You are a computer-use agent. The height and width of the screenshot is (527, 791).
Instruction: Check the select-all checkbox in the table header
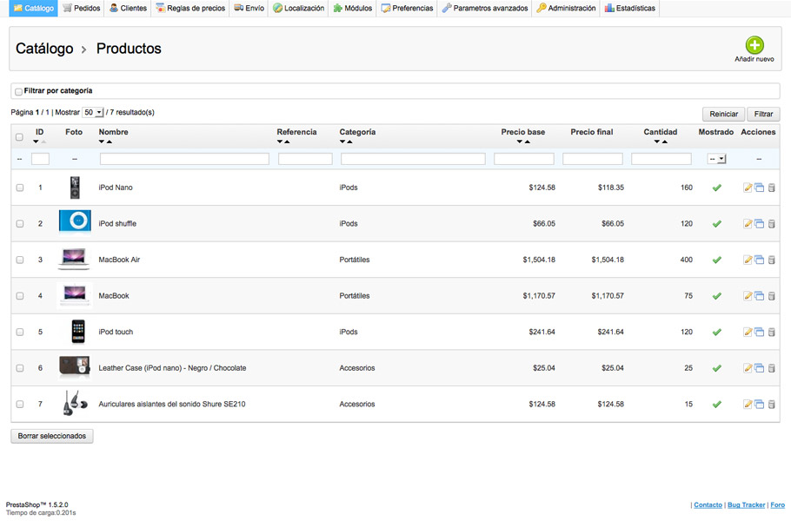pos(20,137)
